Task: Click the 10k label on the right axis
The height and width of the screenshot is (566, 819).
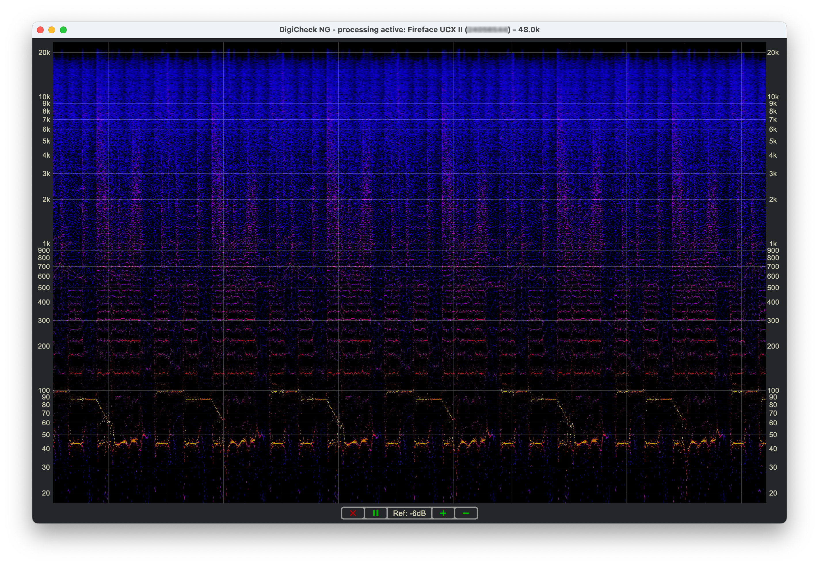Action: click(772, 97)
